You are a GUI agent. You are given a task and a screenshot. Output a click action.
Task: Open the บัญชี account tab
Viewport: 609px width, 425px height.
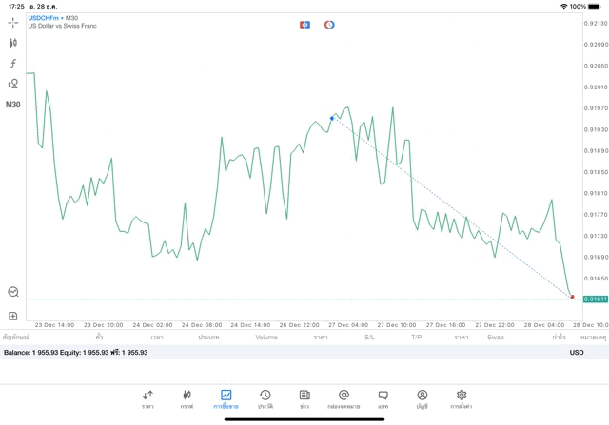click(422, 399)
